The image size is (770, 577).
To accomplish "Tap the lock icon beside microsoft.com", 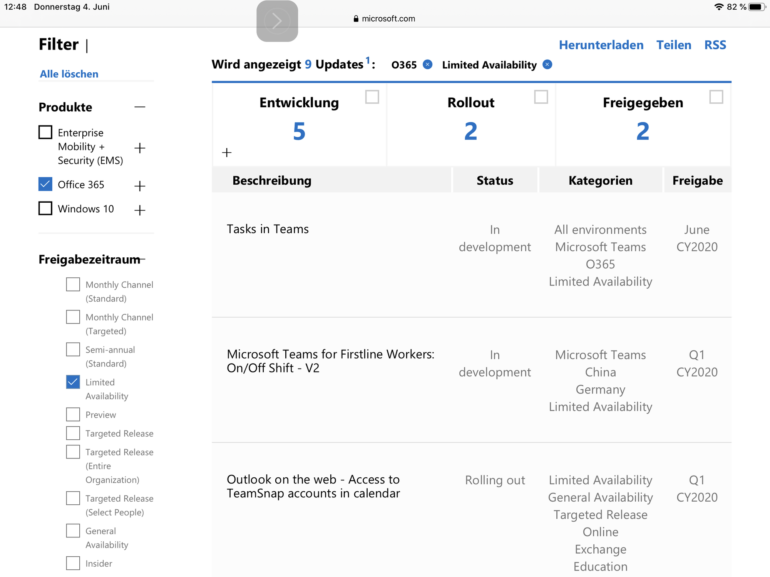I will 356,18.
